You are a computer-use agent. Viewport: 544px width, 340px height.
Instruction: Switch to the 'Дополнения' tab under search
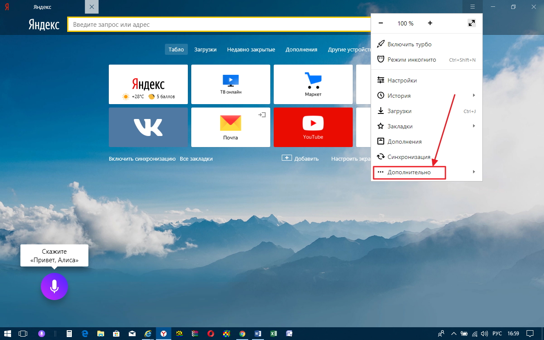[301, 49]
